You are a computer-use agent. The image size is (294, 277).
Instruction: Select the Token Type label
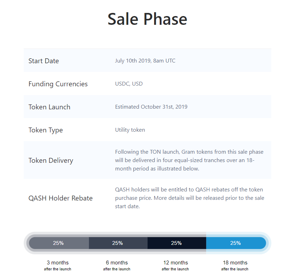coord(46,130)
